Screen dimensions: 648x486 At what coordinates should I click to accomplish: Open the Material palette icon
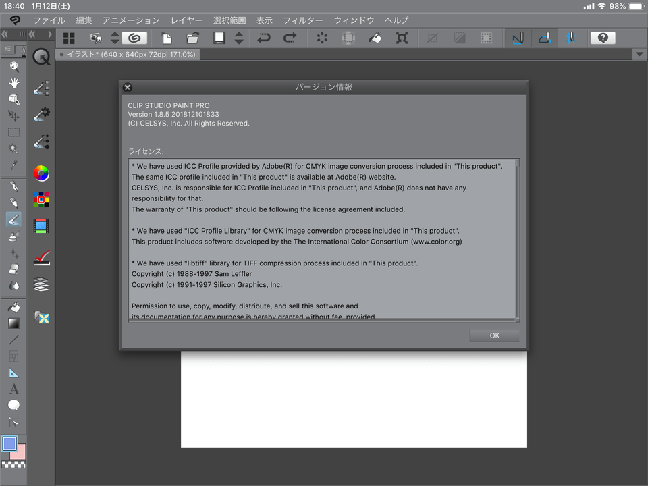(x=42, y=317)
